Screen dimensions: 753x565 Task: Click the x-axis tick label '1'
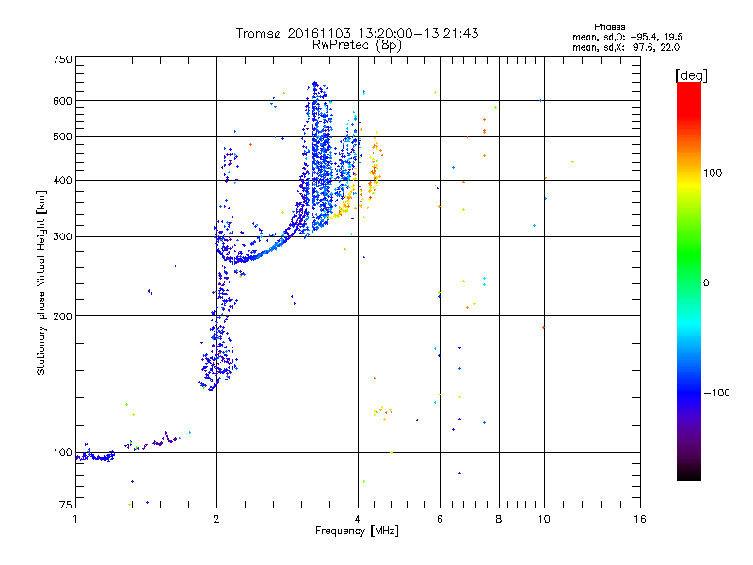click(75, 519)
